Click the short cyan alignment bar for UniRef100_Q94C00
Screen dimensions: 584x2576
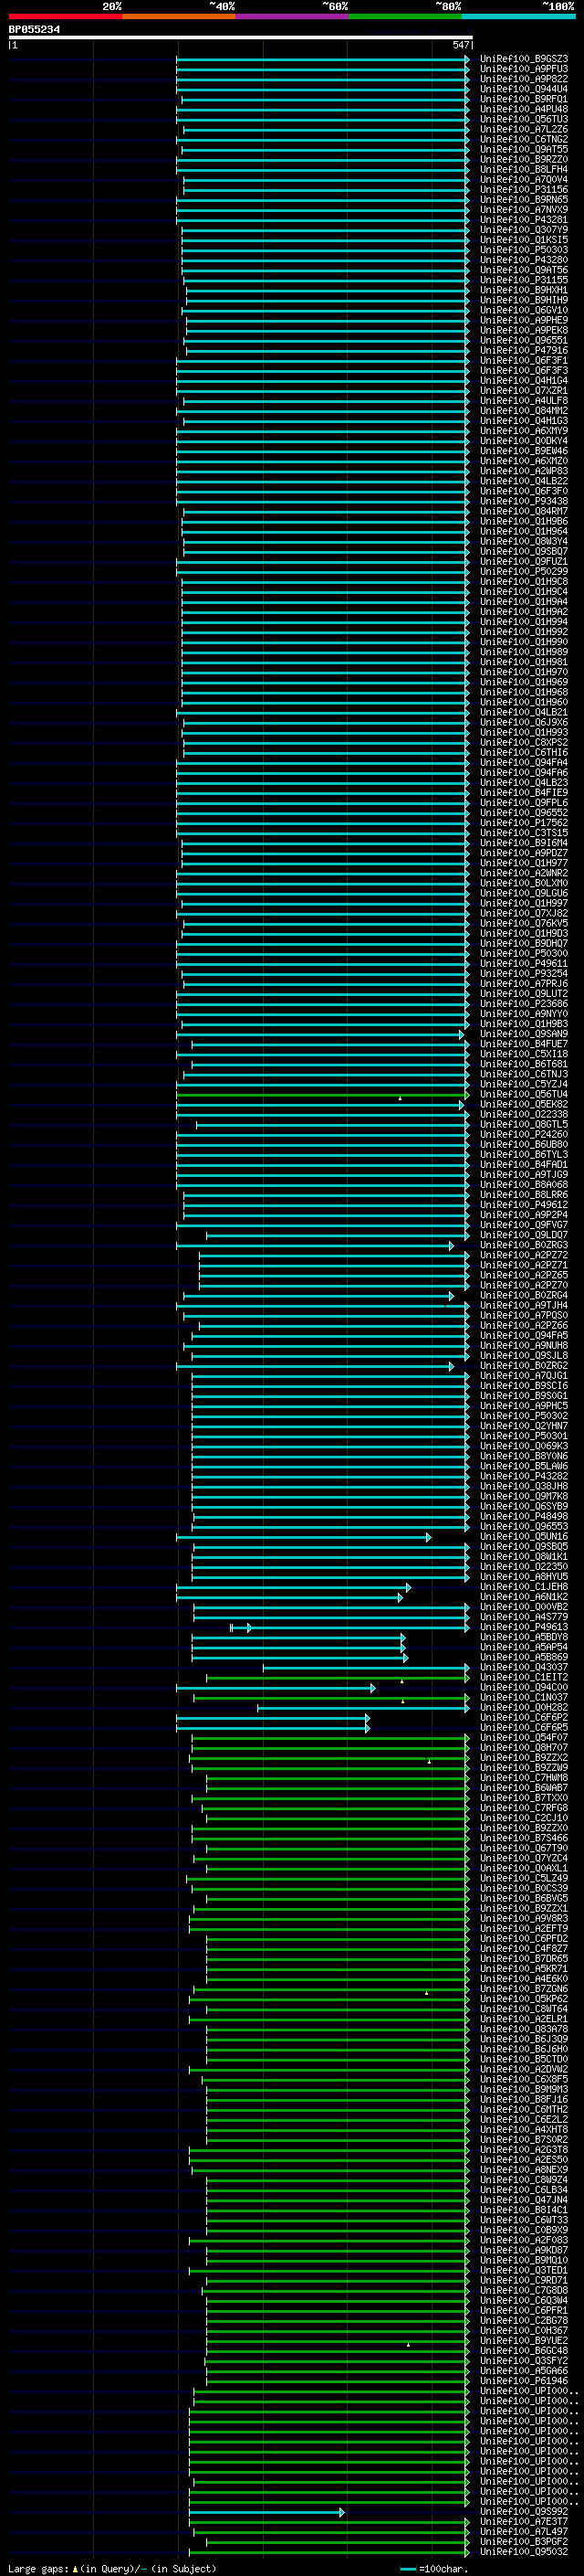tap(276, 1687)
